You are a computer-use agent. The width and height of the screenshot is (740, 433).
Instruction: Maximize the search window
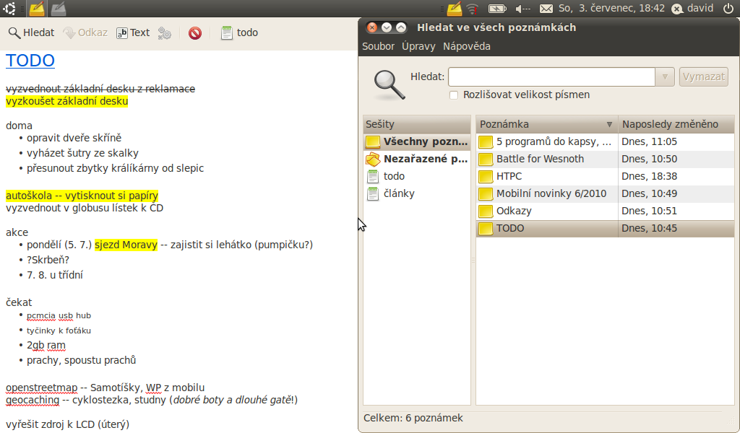pos(400,27)
